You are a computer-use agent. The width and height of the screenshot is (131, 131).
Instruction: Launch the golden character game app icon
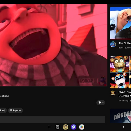click(65, 127)
